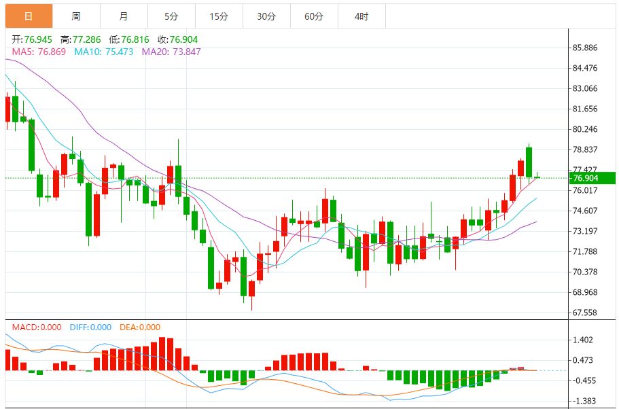Open the 30分 timeframe tab

266,16
